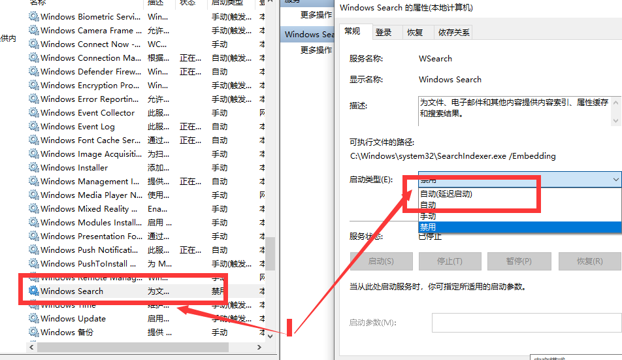Click gear icon for Windows Event Log
Screen dimensions: 622x360
click(33, 127)
